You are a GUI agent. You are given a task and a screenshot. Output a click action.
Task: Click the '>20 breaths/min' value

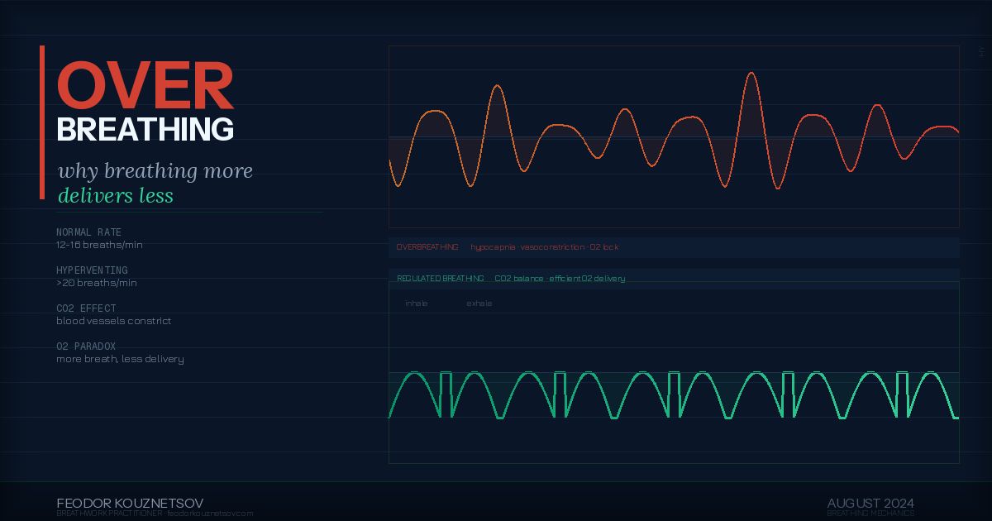pos(97,283)
